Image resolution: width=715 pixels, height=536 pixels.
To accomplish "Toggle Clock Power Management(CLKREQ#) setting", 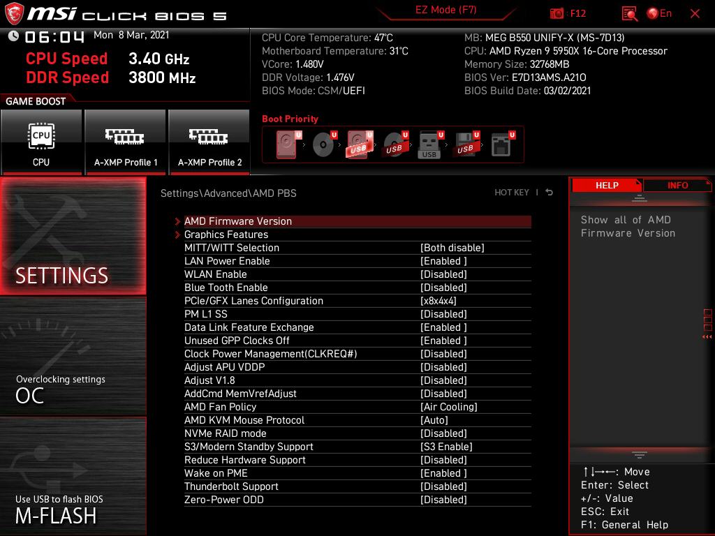I will [x=357, y=353].
